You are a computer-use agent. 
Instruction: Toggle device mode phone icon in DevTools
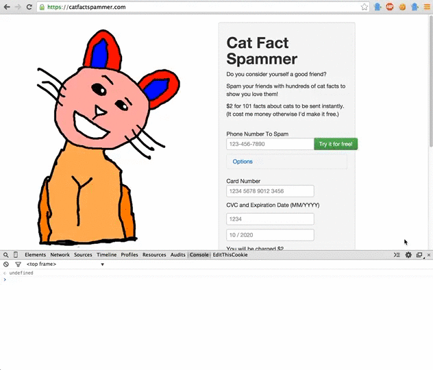[16, 255]
